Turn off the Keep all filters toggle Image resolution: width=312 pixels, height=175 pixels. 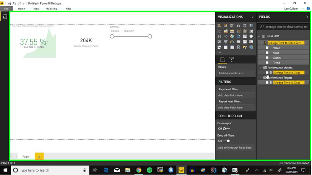coord(226,141)
